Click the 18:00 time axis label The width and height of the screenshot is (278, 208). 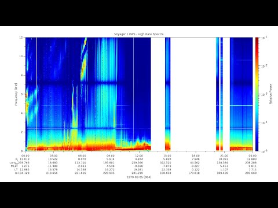(x=196, y=155)
